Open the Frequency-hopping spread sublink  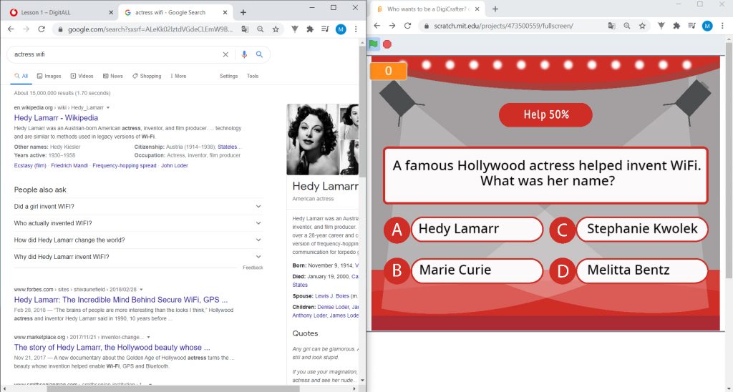125,165
